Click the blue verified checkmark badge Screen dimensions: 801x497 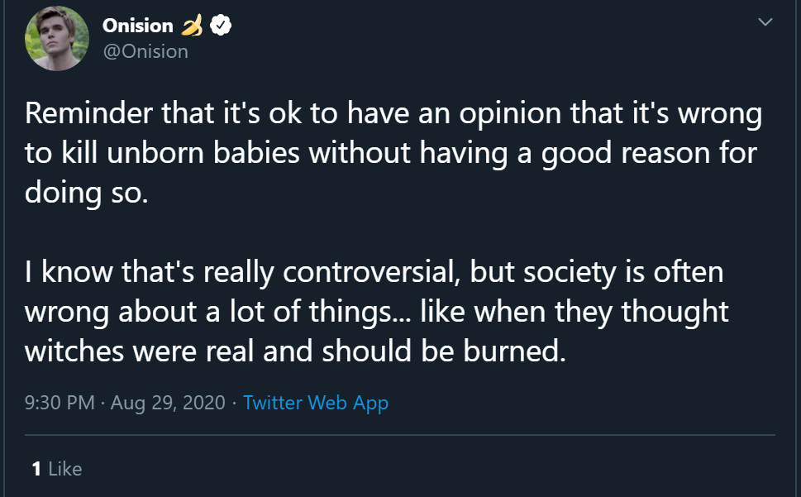pos(221,25)
